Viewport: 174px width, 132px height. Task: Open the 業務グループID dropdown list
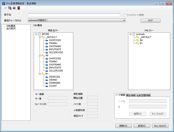[124, 20]
